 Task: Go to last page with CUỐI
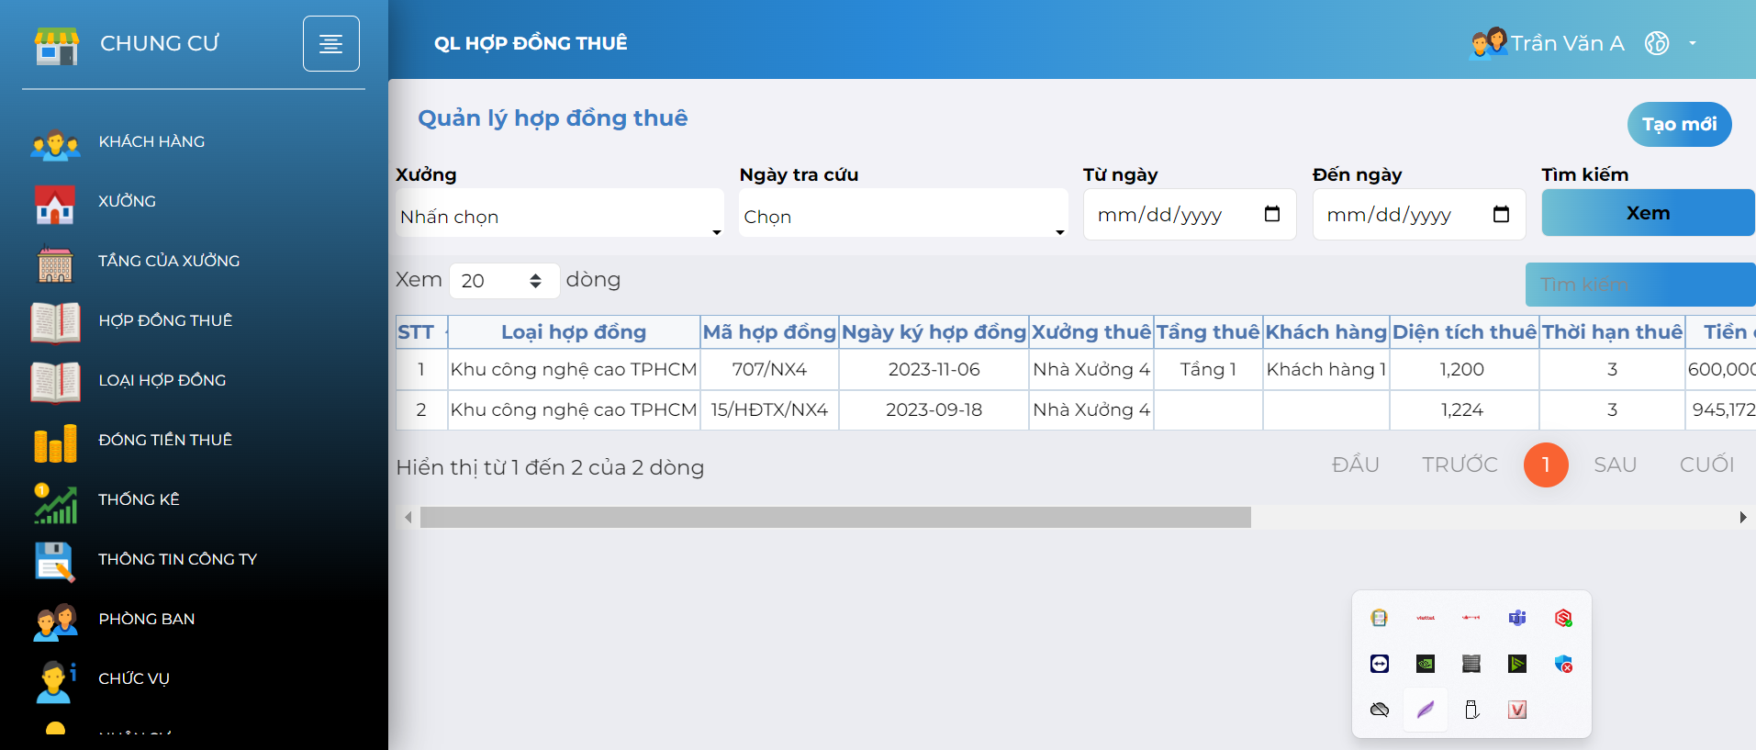click(x=1706, y=465)
